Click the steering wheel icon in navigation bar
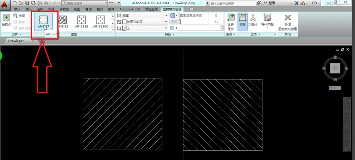Screen dimensions: 355x160 (x=347, y=105)
